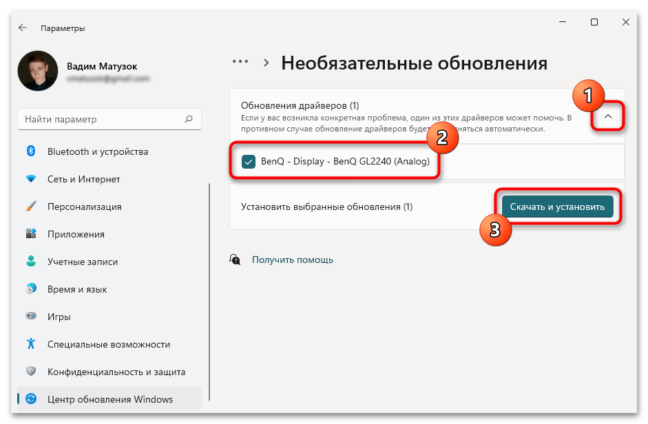Select the Gaming menu item label
This screenshot has height=424, width=648.
pyautogui.click(x=59, y=317)
